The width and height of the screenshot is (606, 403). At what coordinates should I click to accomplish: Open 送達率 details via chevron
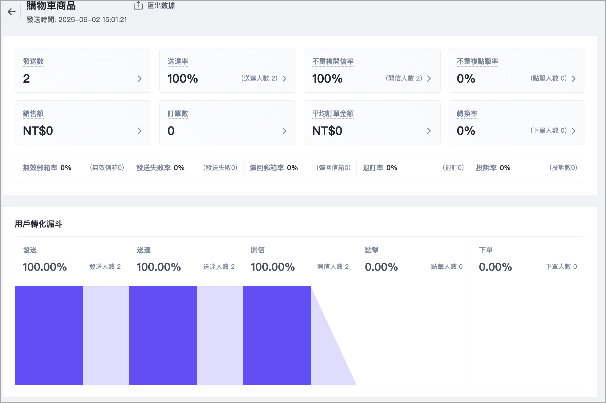click(x=284, y=79)
